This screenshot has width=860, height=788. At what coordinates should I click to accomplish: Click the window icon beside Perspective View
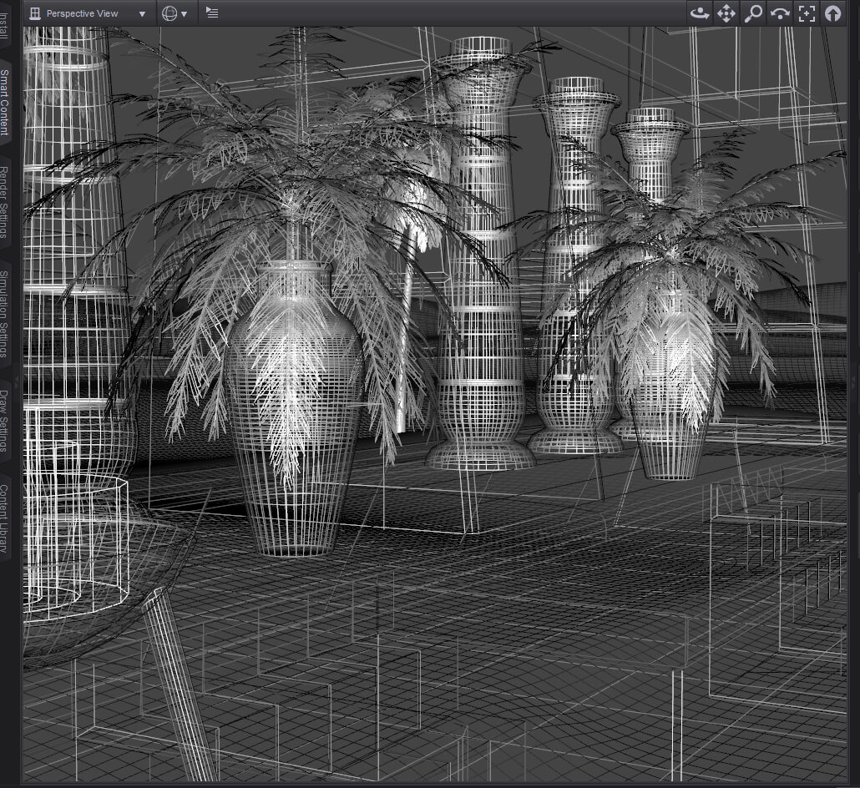[x=35, y=13]
